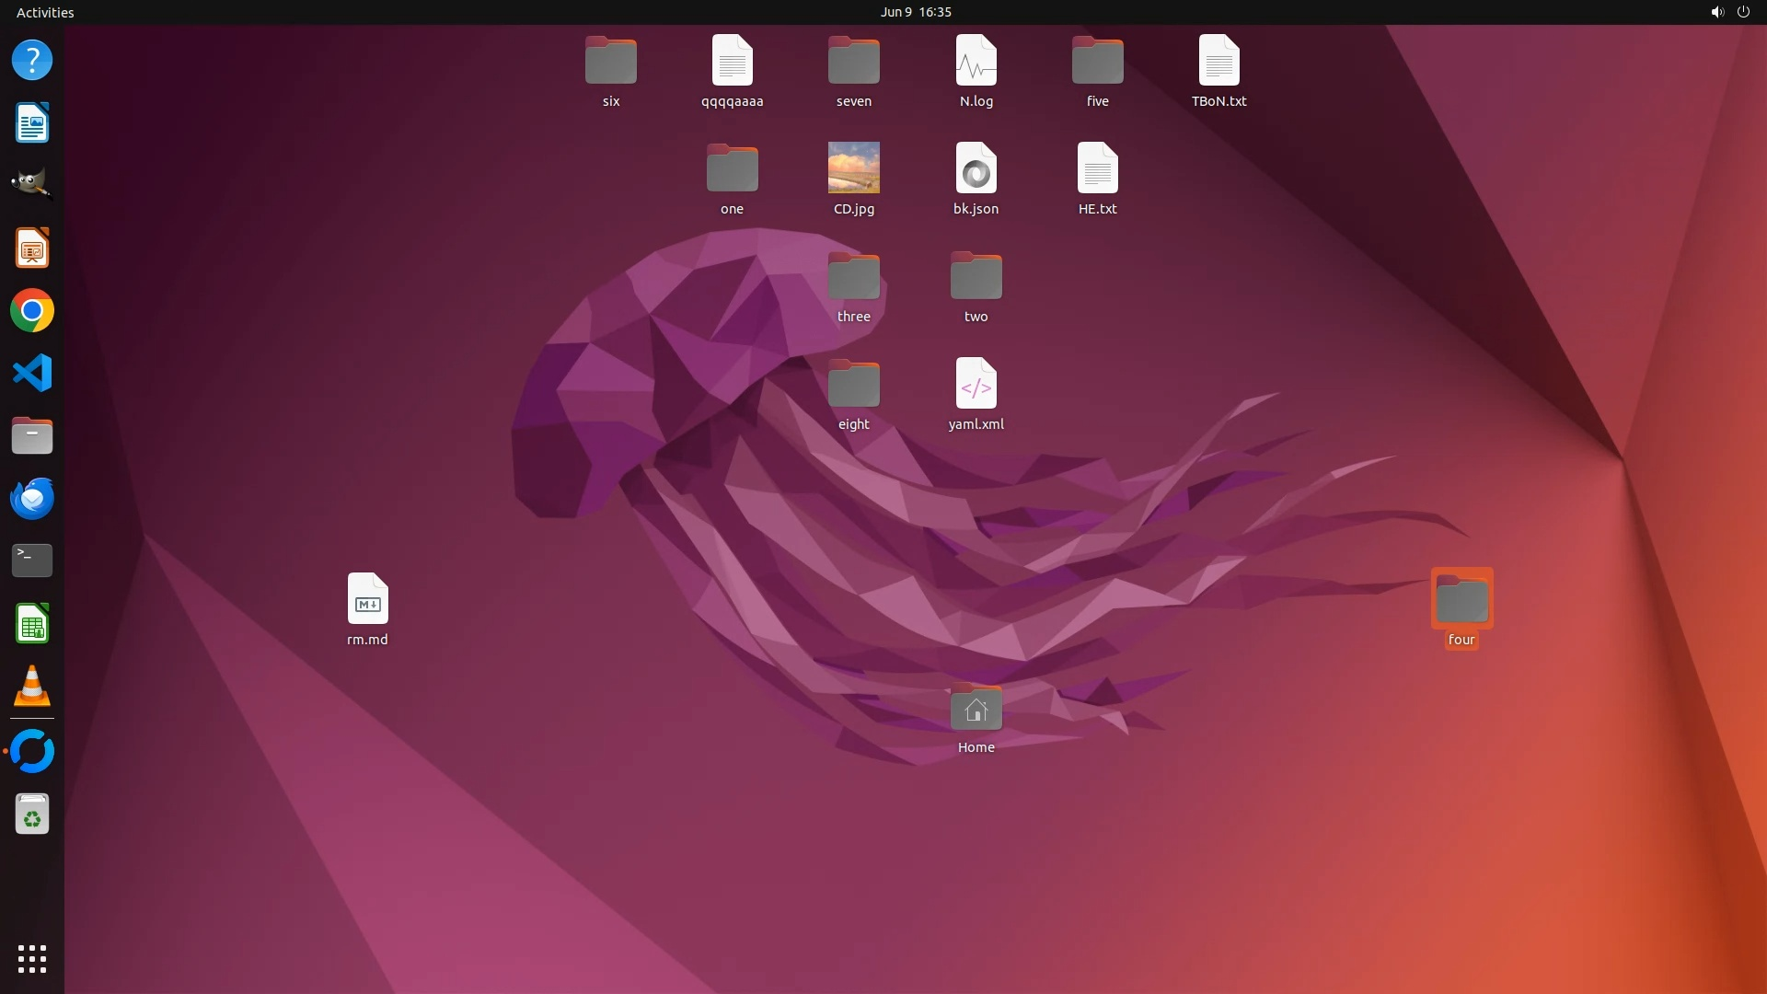Open the Trash icon in dock
1767x994 pixels.
32,815
